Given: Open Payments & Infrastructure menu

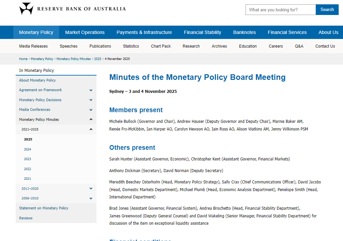Looking at the screenshot, I should [144, 32].
